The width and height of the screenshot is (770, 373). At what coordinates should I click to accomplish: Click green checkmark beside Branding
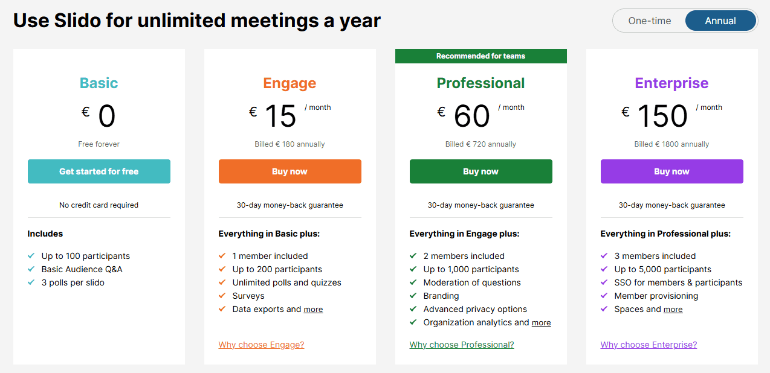[413, 296]
